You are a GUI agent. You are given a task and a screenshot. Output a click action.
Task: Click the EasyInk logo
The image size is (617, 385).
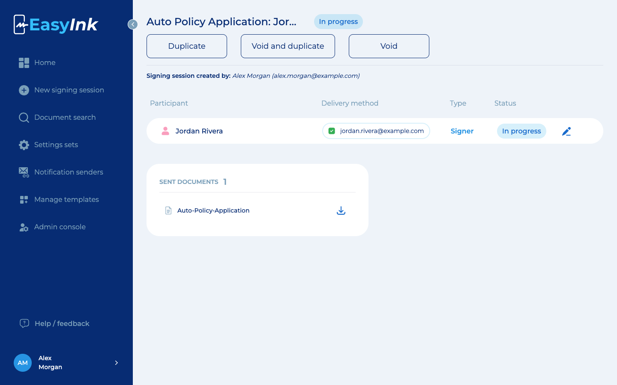click(56, 24)
